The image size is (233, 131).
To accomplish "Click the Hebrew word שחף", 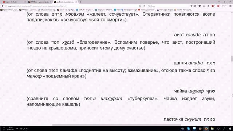I will [x=211, y=91].
